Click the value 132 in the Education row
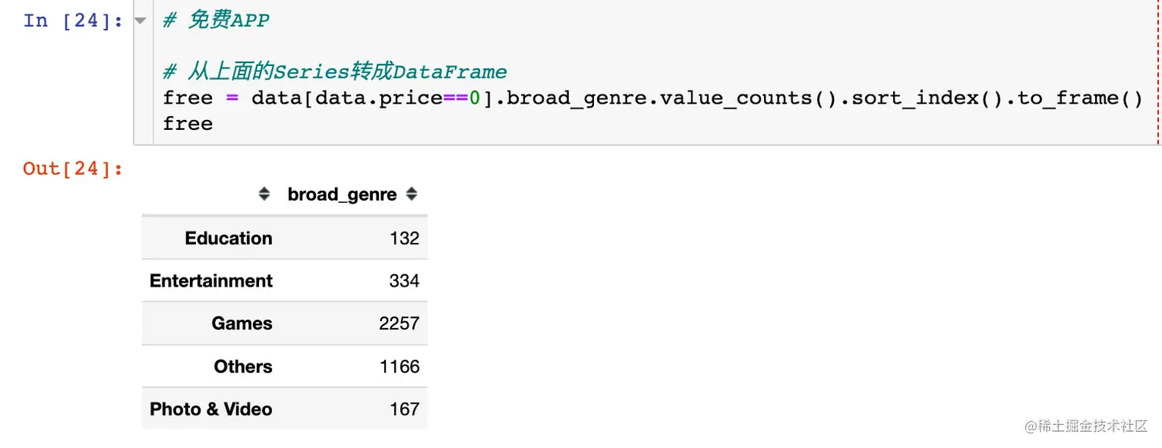The height and width of the screenshot is (448, 1162). tap(404, 238)
